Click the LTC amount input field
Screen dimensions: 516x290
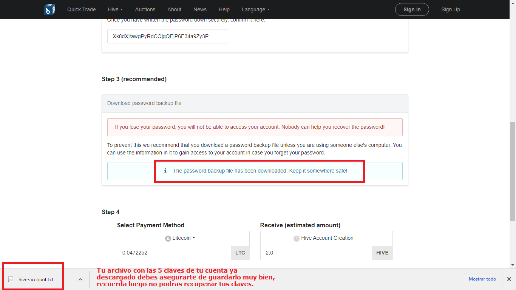click(174, 253)
